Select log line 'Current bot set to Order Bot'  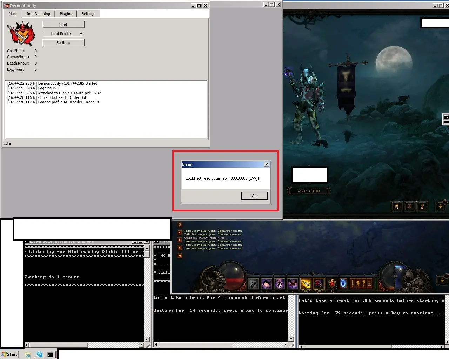[x=47, y=97]
